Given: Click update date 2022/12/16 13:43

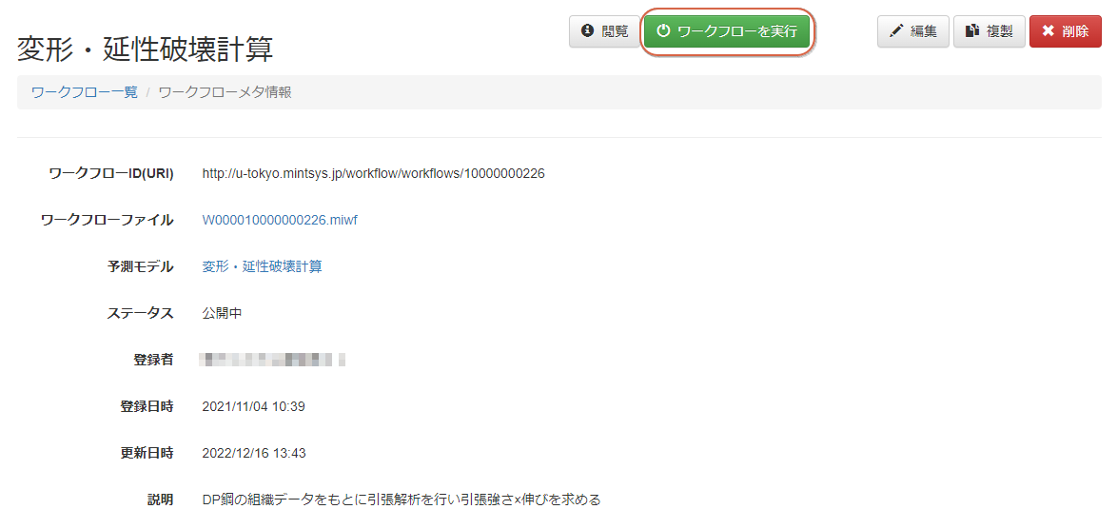Looking at the screenshot, I should click(x=254, y=453).
